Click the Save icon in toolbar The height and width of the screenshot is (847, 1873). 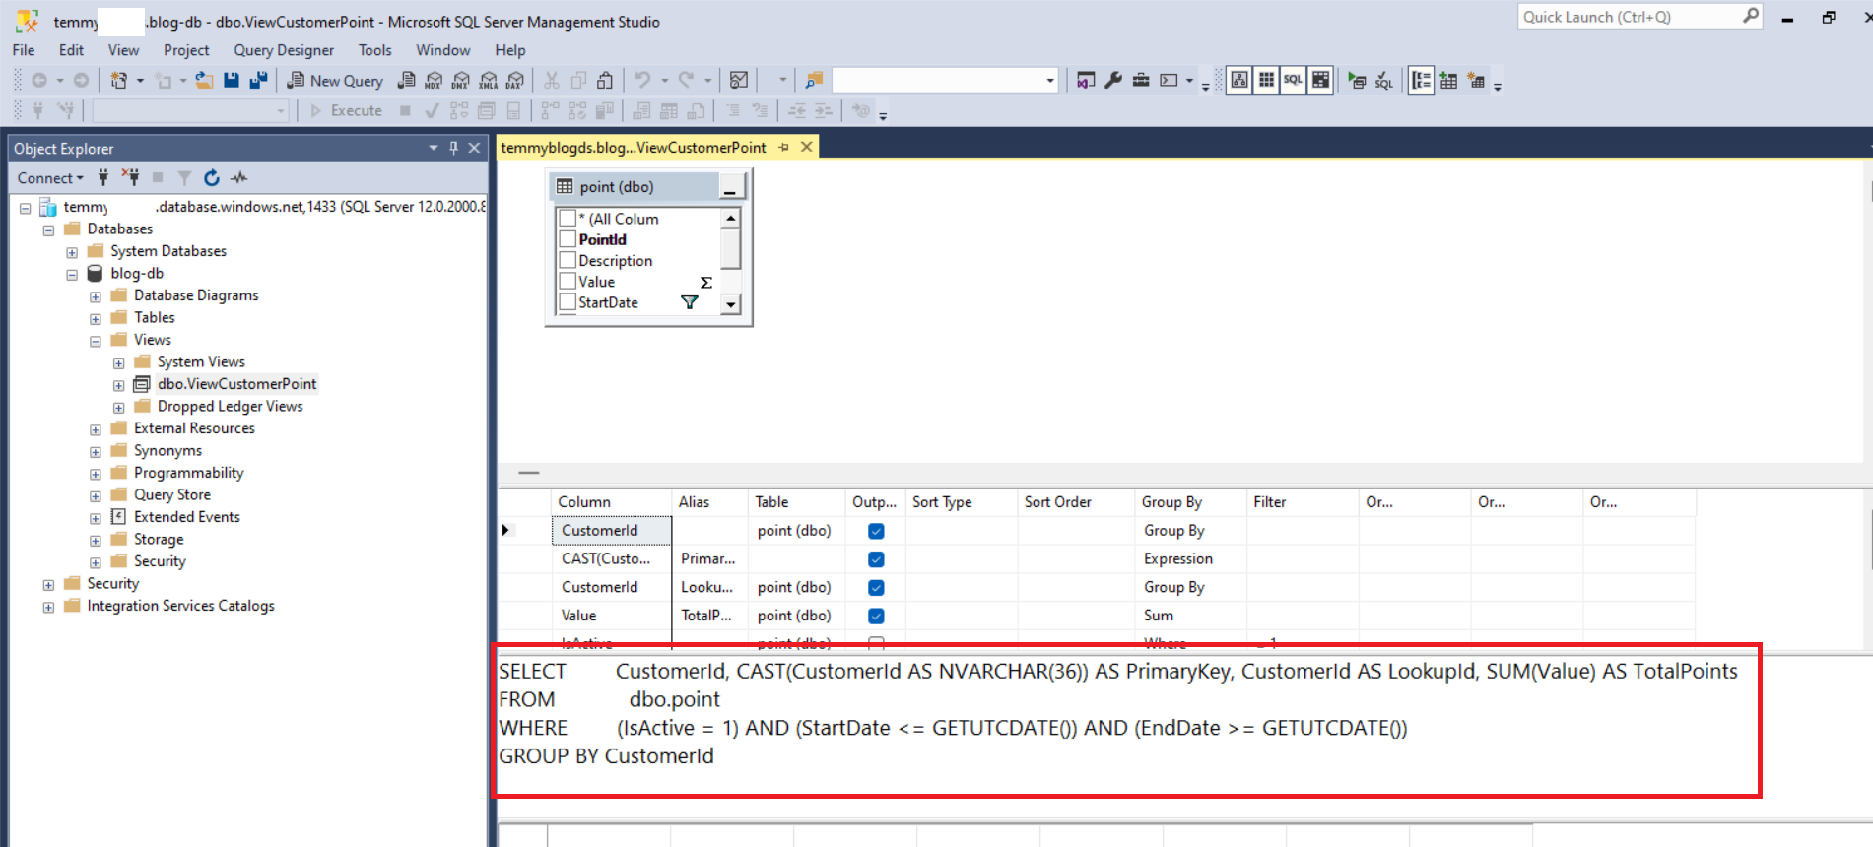click(x=232, y=81)
